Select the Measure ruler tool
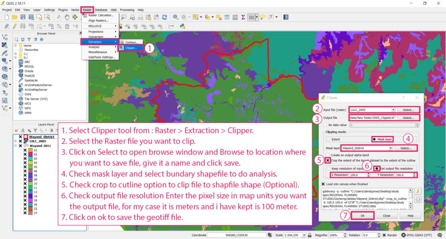Viewport: 446px width, 239px height. (251, 17)
